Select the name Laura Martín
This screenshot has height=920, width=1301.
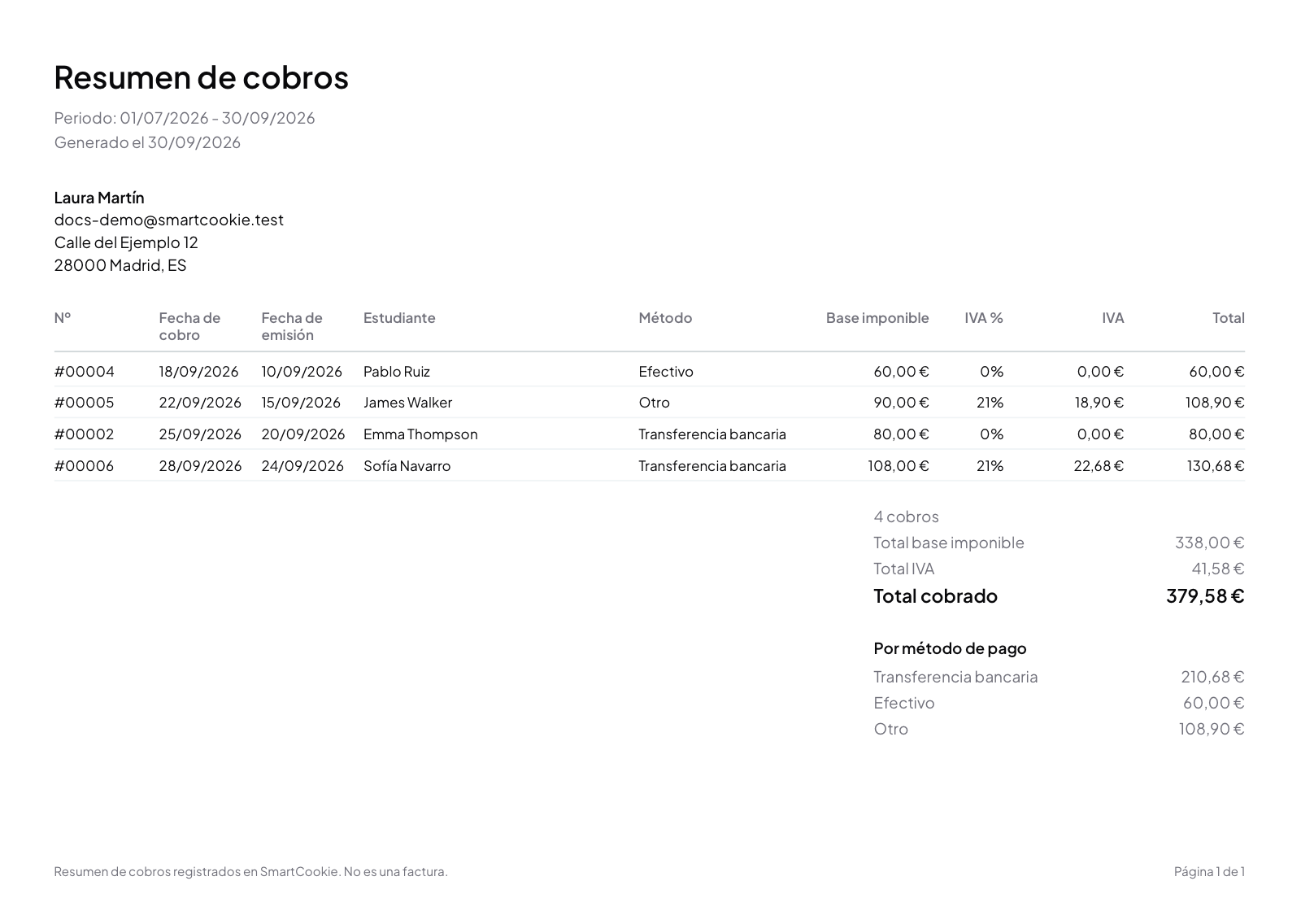99,198
